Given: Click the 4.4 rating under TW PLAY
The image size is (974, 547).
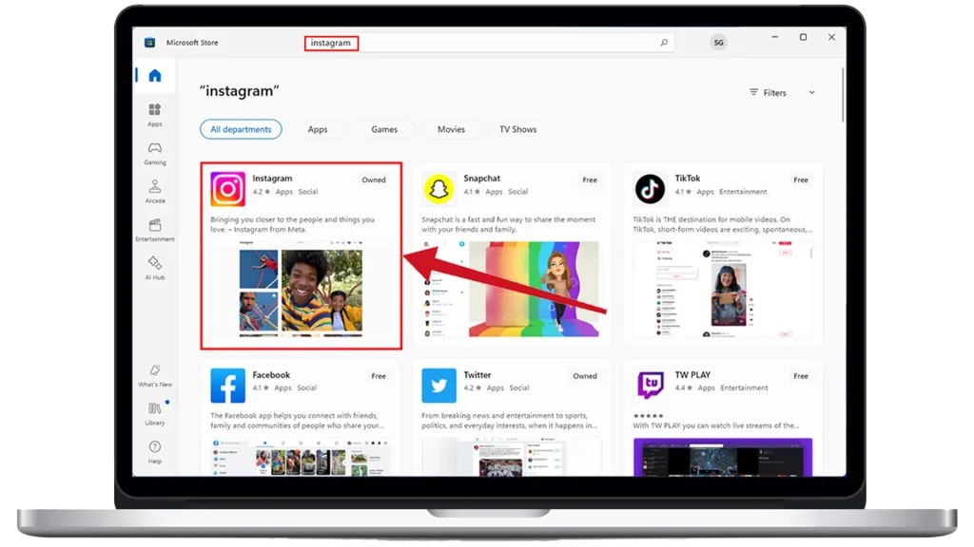Looking at the screenshot, I should [x=683, y=387].
